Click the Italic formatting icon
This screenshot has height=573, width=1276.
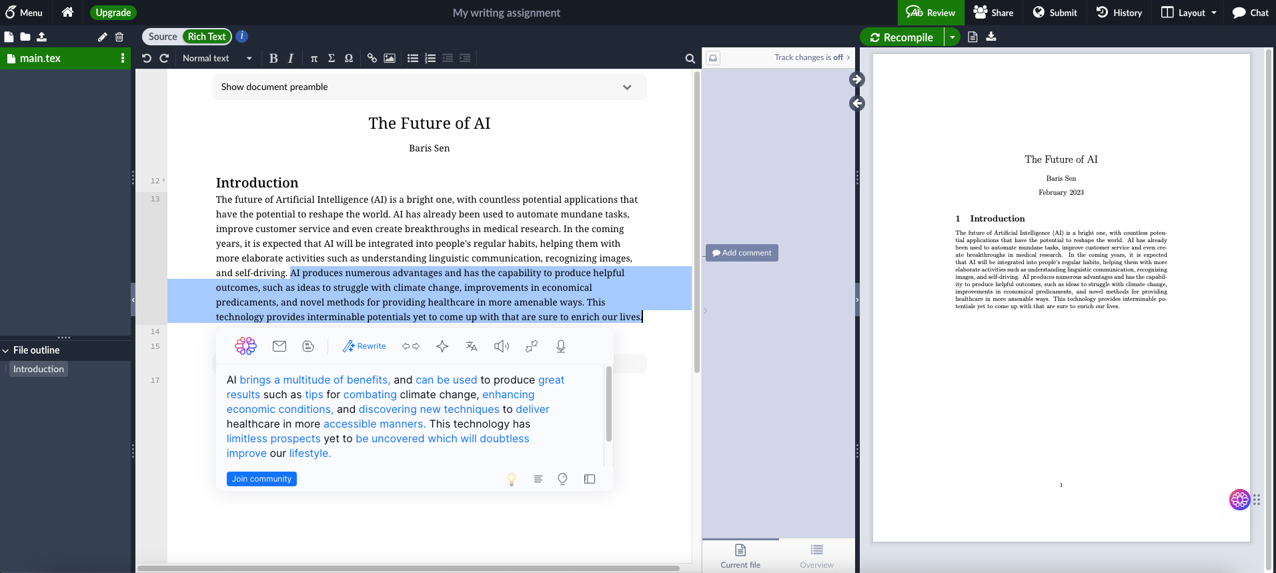[x=291, y=58]
